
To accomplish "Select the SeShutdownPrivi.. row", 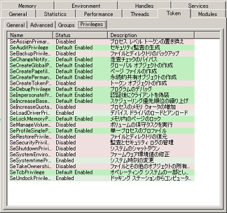I will pos(102,149).
